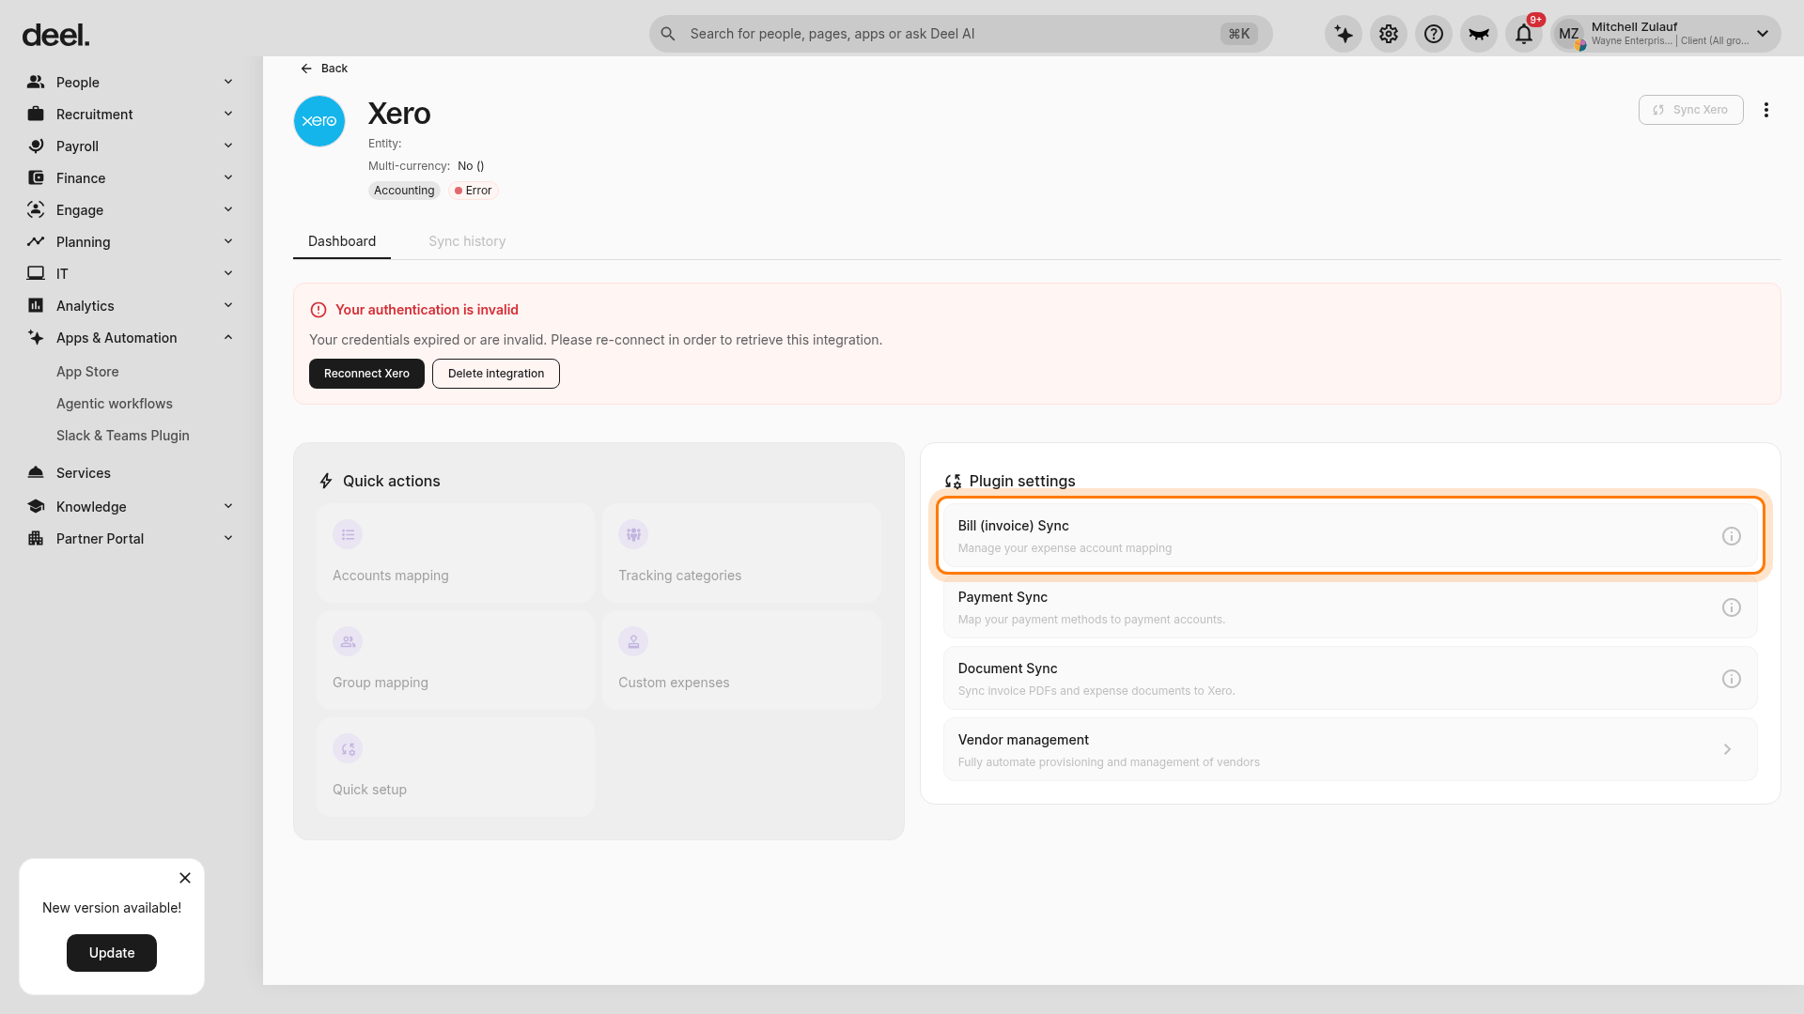Open Custom expenses quick action
Viewport: 1804px width, 1014px height.
(x=742, y=660)
